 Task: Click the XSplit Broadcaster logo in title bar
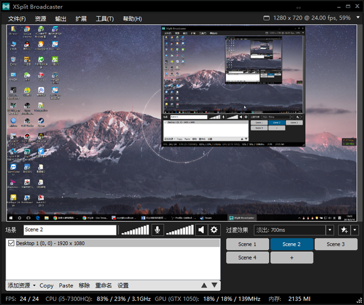pyautogui.click(x=6, y=7)
